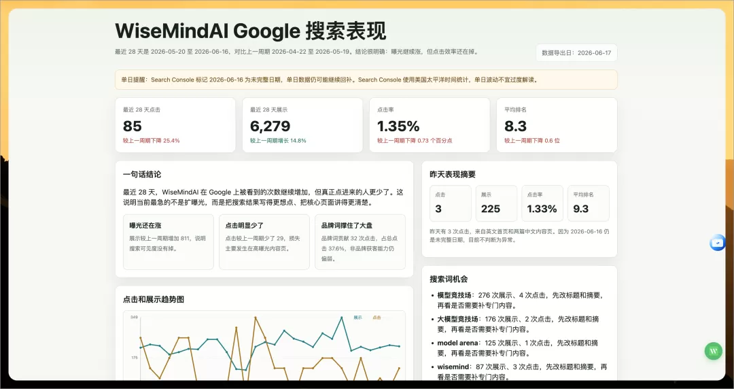Toggle the 展示 series in chart legend

[x=357, y=318]
